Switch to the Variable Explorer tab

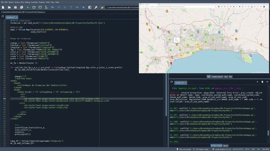click(217, 77)
